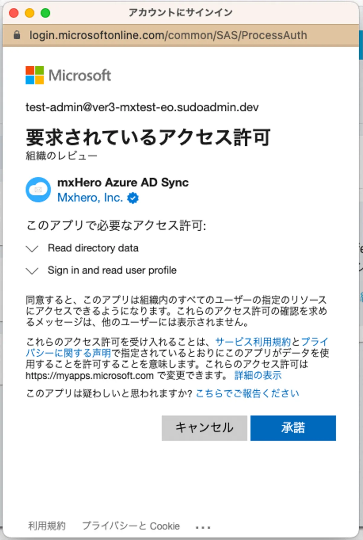This screenshot has width=363, height=540.
Task: Expand Sign in and read user profile
Action: pyautogui.click(x=32, y=270)
